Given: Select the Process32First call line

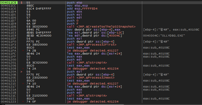Looking at the screenshot, I should coord(92,45).
